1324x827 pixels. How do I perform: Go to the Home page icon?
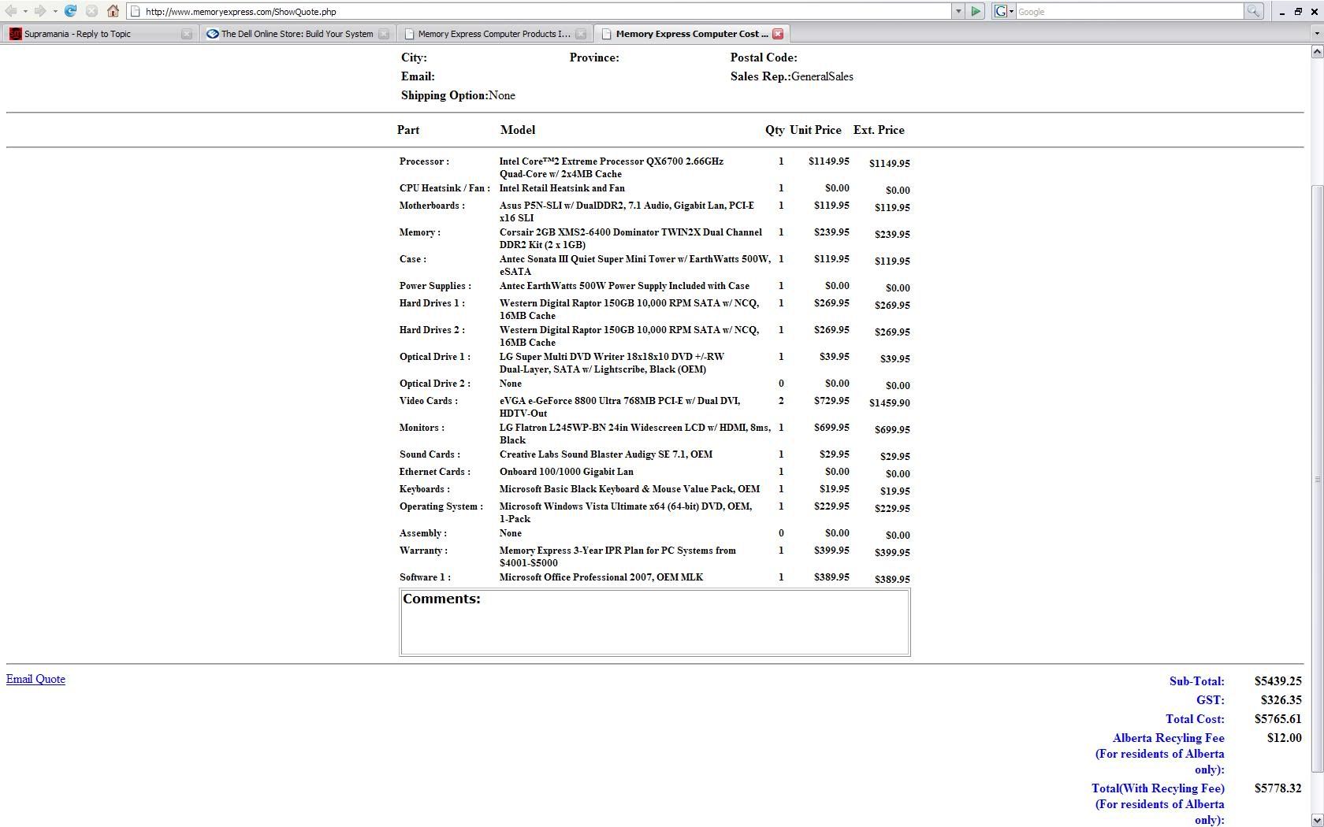(x=113, y=11)
